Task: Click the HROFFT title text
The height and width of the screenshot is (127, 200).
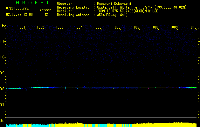Action: (33, 3)
